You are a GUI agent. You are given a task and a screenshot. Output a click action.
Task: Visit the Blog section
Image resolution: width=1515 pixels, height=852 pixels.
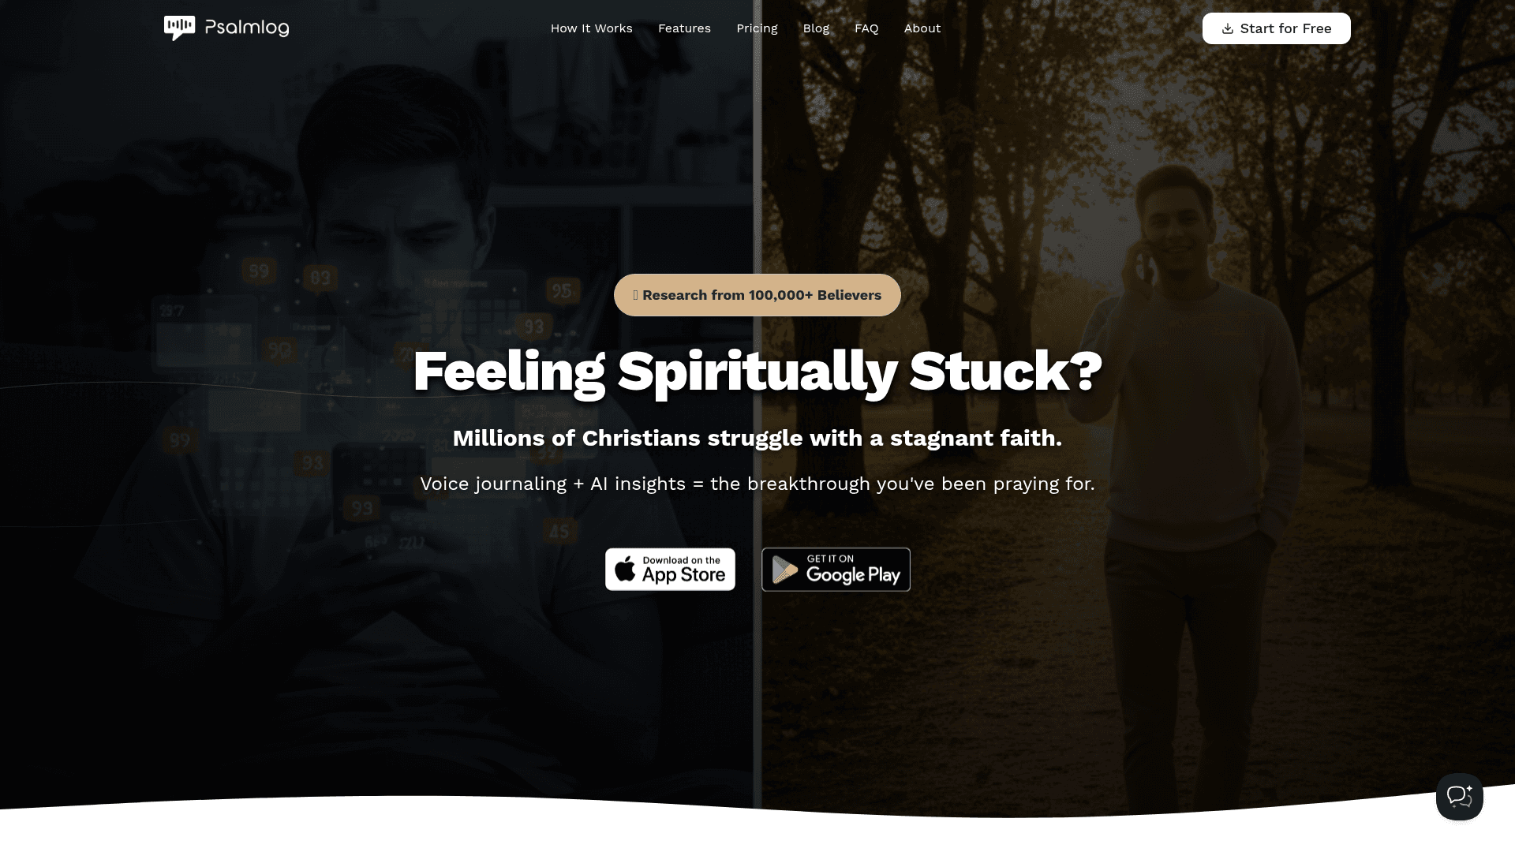[816, 28]
